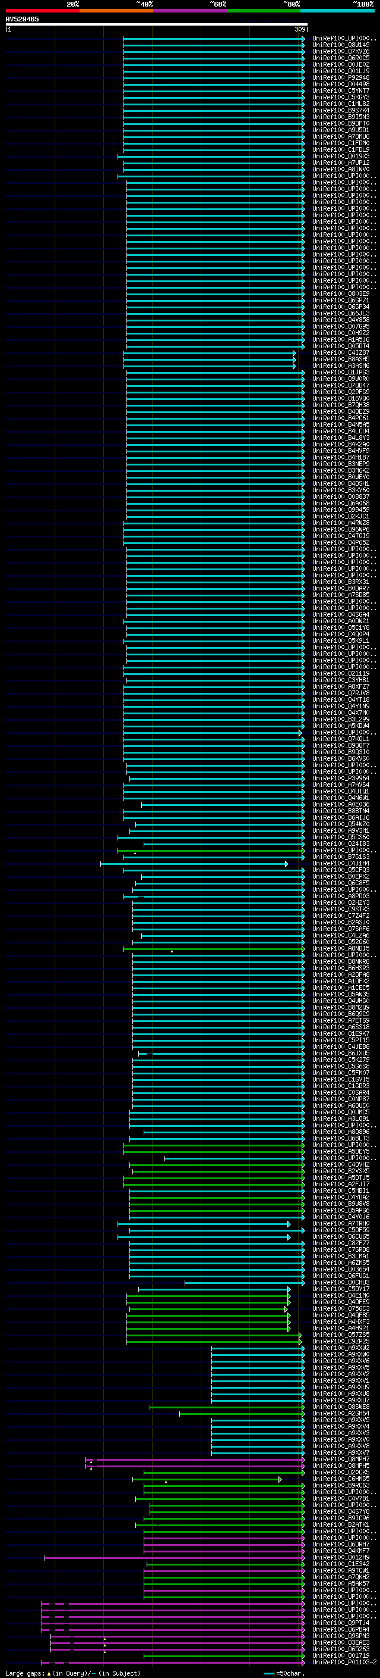
Task: Click label UniRef100_A4RWZ8
Action: point(340,523)
